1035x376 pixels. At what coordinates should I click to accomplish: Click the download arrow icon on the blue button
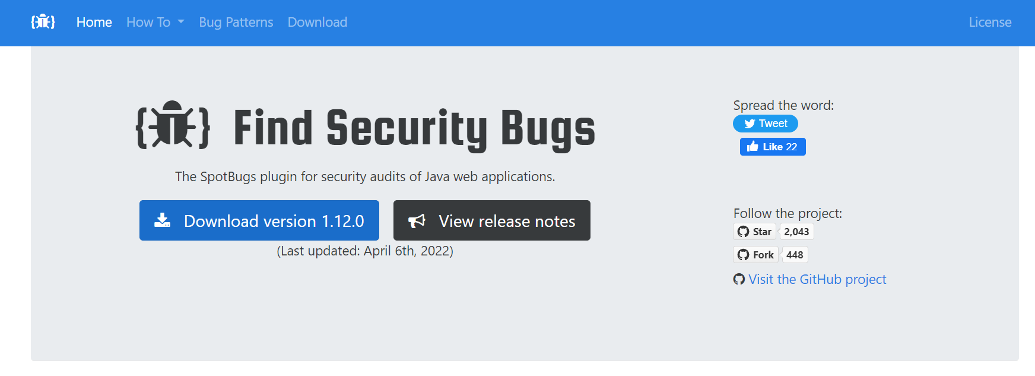pos(163,221)
